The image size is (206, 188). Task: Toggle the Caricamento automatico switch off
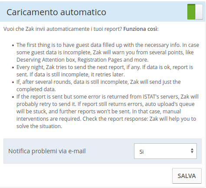[195, 12]
